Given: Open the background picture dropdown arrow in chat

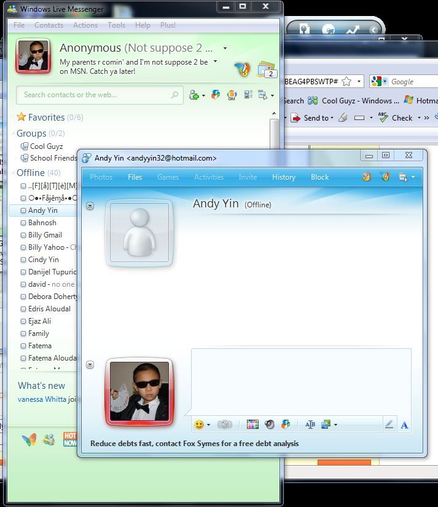Looking at the screenshot, I should (x=335, y=425).
